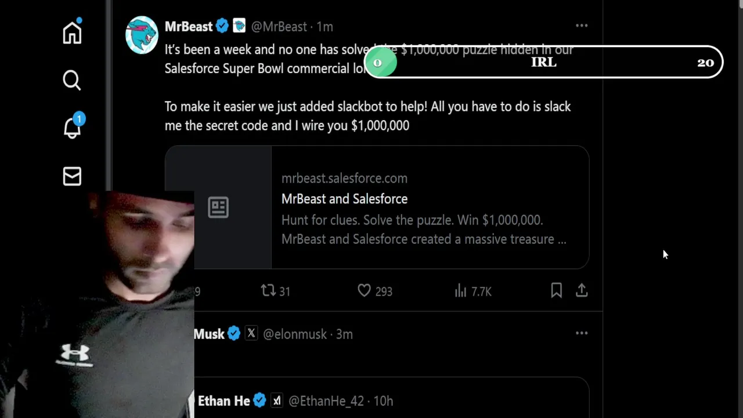Share MrBeast's post via upload icon
This screenshot has height=418, width=743.
582,290
